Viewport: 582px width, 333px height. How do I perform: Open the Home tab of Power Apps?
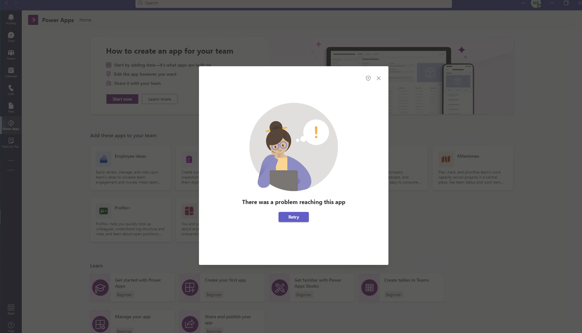point(85,20)
